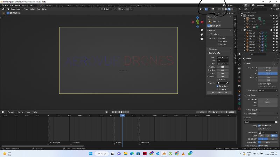The height and width of the screenshot is (157, 280).
Task: Open the Scene properties tab icon
Action: tap(239, 77)
